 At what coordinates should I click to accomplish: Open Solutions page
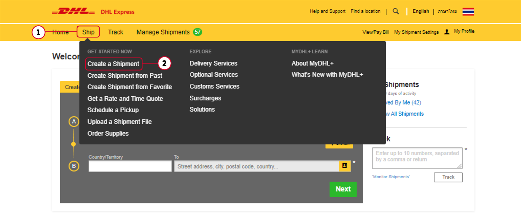202,109
